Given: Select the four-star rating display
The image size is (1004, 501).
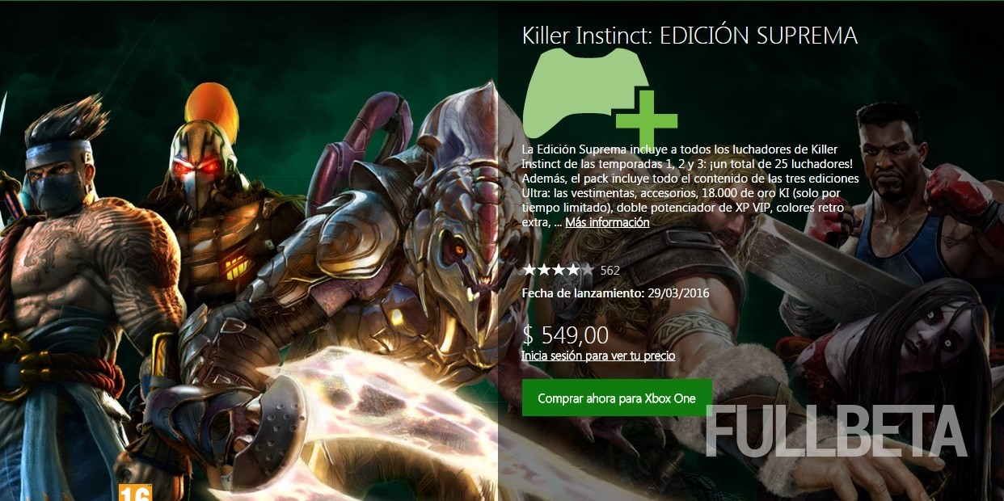Looking at the screenshot, I should pyautogui.click(x=558, y=270).
